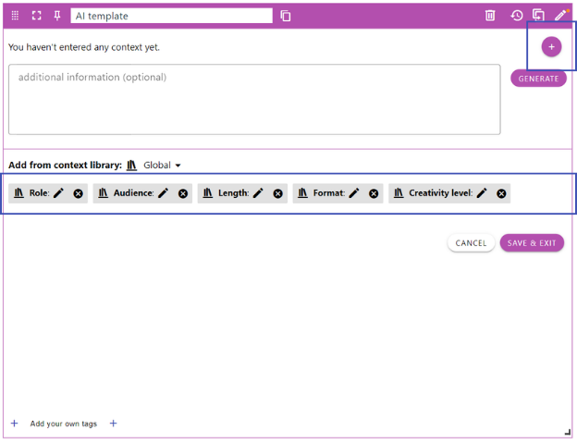577x443 pixels.
Task: Expand the card to fullscreen
Action: click(x=37, y=16)
